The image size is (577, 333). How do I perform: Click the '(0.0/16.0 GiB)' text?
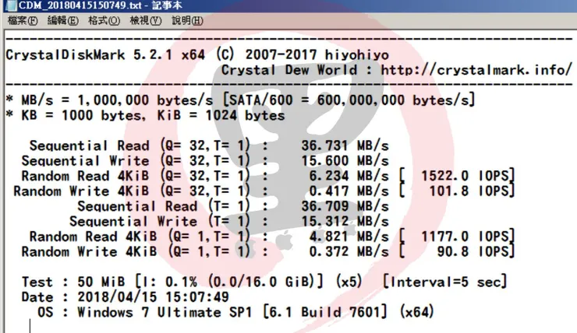tap(261, 282)
